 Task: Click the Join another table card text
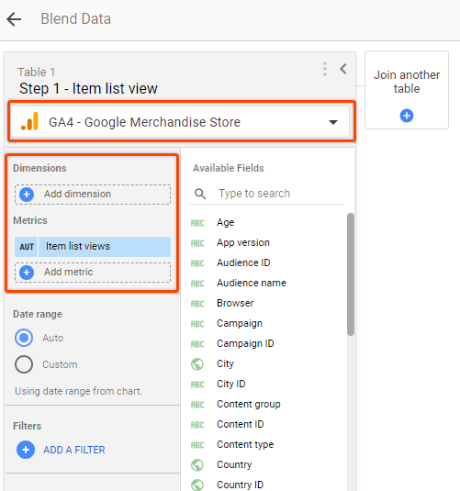pos(407,82)
